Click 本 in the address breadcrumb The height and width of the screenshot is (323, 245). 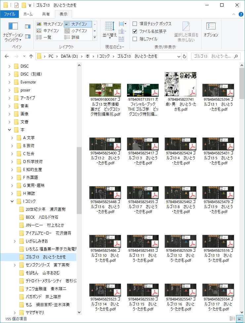[88, 56]
